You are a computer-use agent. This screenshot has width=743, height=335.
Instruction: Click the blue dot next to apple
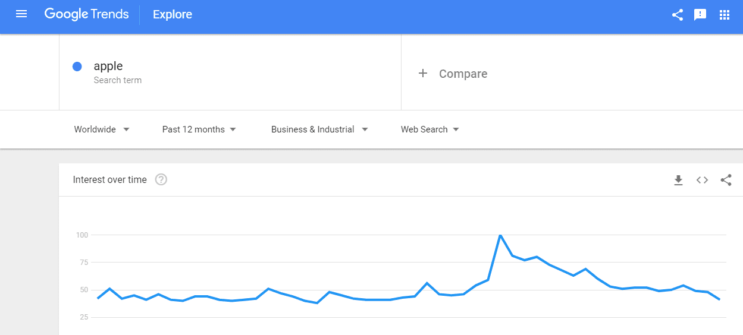(x=77, y=67)
